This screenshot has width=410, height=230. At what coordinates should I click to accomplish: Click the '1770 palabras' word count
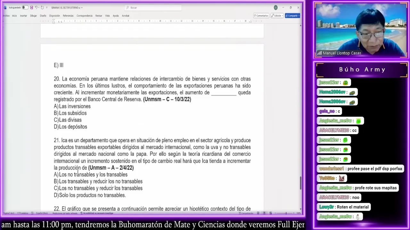pos(22,213)
